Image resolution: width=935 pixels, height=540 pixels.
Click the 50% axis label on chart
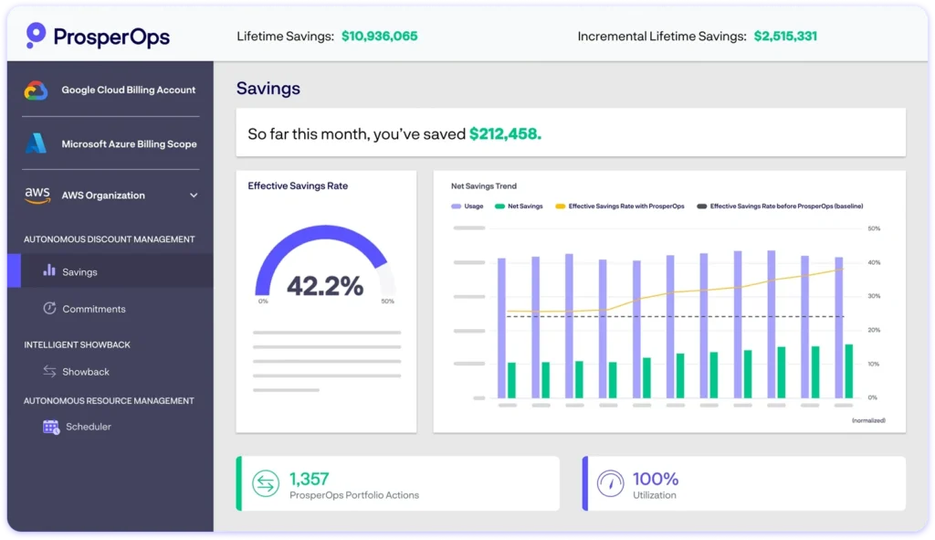click(x=874, y=228)
